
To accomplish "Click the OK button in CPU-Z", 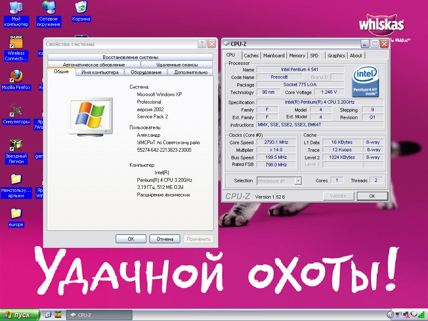I will pyautogui.click(x=372, y=196).
